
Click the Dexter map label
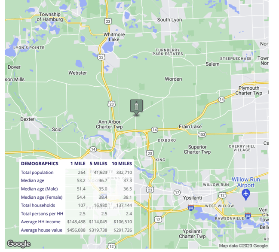[x=27, y=119]
